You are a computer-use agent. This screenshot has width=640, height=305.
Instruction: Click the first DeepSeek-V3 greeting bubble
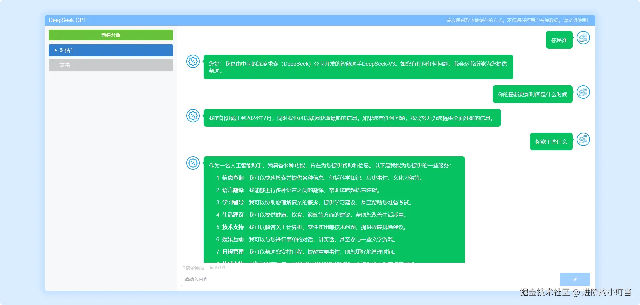358,67
